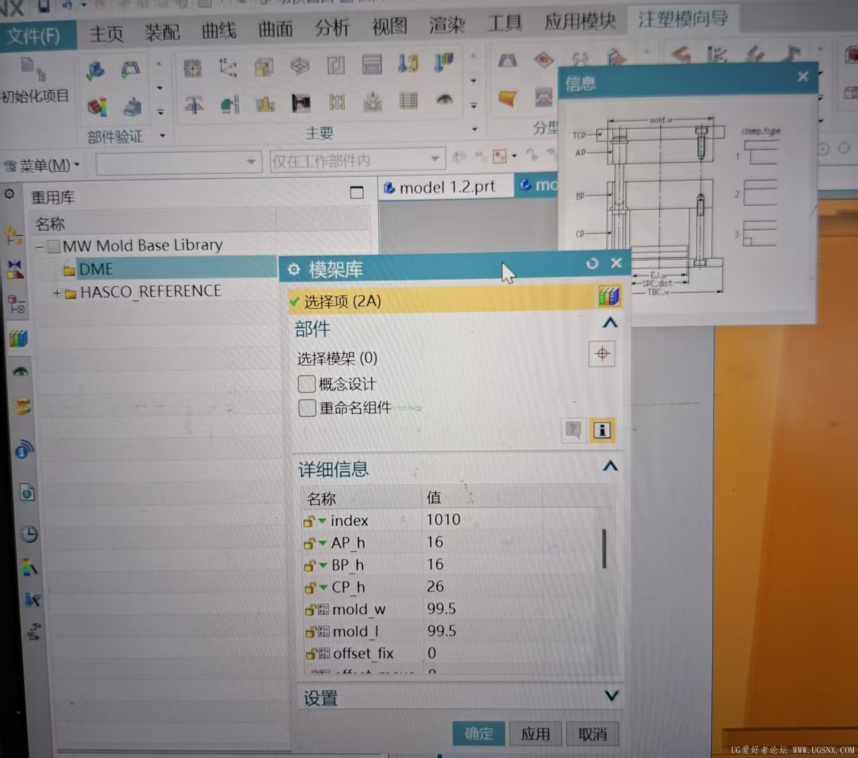The height and width of the screenshot is (758, 858).
Task: Click the coordinate system icon in 主要 group
Action: tap(228, 68)
